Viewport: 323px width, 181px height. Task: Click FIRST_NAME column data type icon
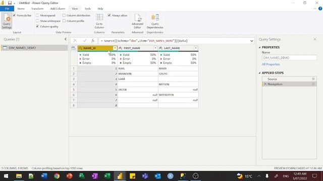(121, 48)
